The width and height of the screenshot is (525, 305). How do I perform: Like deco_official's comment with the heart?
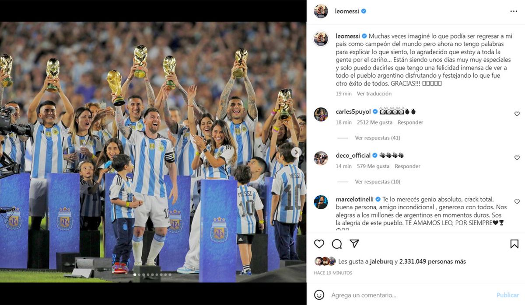click(x=517, y=158)
